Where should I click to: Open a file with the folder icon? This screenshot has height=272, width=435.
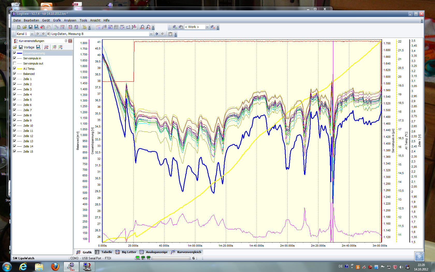[25, 27]
